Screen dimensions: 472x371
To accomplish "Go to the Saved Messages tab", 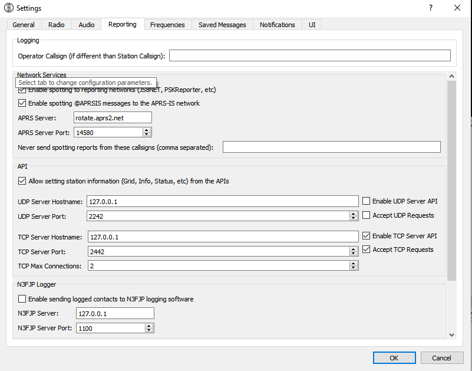I will click(x=222, y=25).
